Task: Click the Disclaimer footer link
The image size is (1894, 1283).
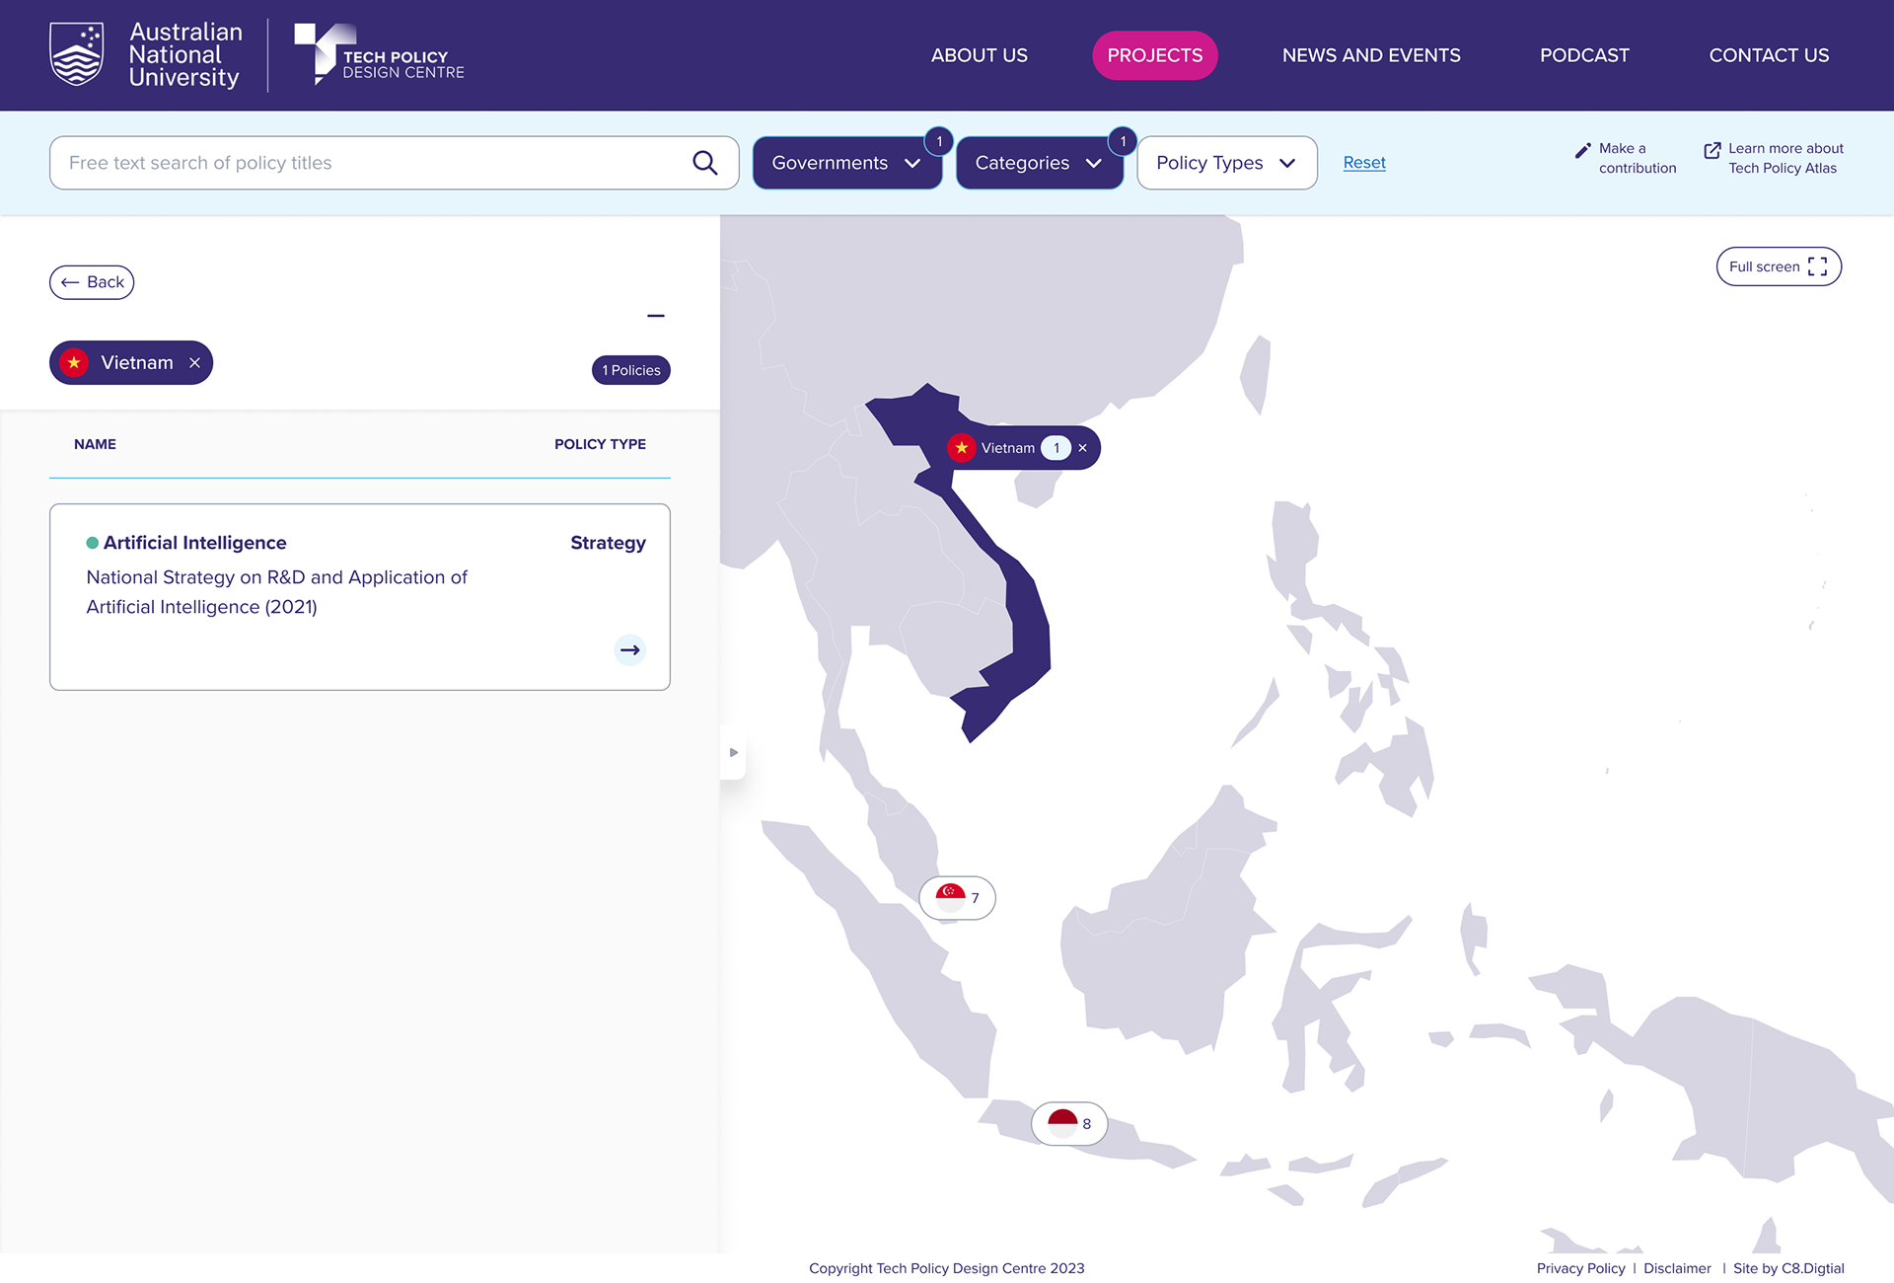Action: click(x=1677, y=1268)
